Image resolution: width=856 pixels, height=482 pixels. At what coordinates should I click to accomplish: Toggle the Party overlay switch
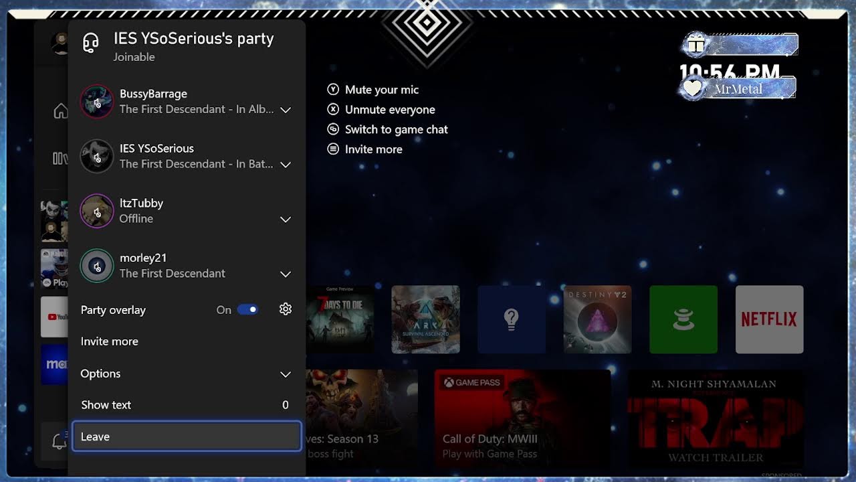(247, 310)
